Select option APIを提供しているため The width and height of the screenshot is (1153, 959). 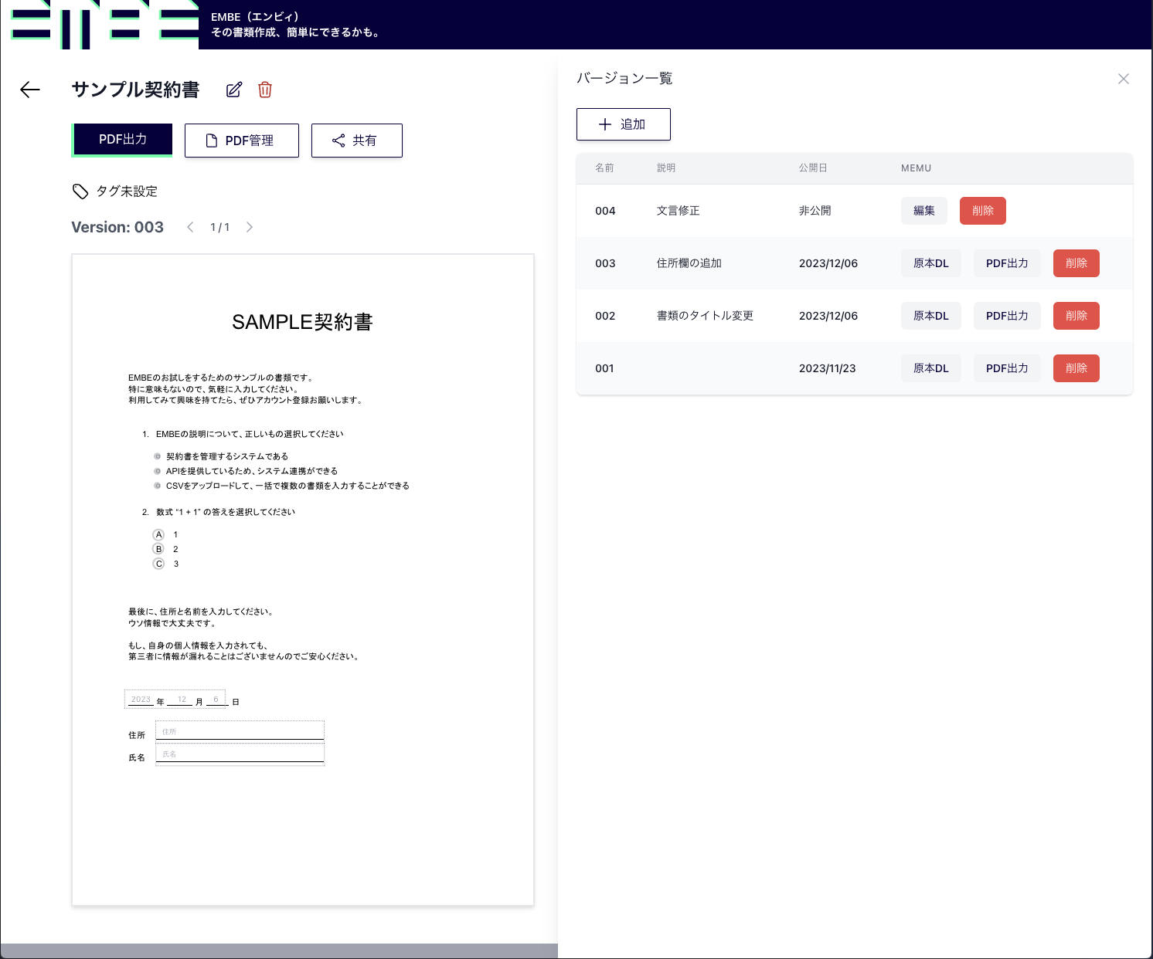pyautogui.click(x=158, y=471)
